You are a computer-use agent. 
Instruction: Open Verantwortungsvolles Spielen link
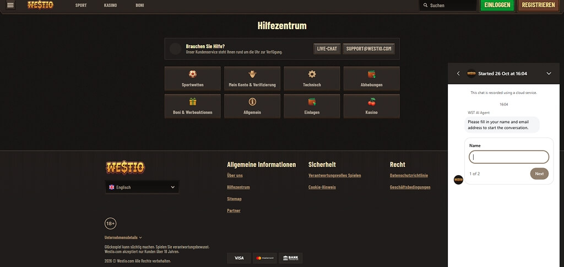(334, 175)
